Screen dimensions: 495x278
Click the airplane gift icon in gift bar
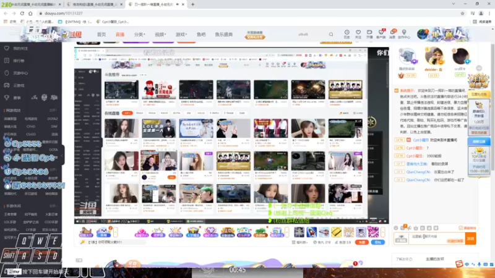[x=324, y=232]
